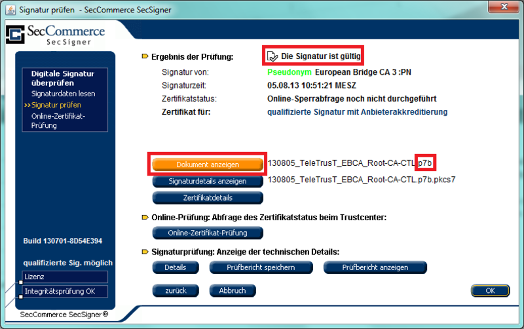The height and width of the screenshot is (329, 524).
Task: Click the Signatur von: label
Action: [x=185, y=72]
